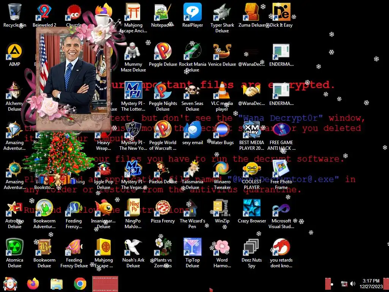Open the red brick-pattern taskbar item
Image resolution: width=389 pixels, height=292 pixels.
[x=105, y=284]
